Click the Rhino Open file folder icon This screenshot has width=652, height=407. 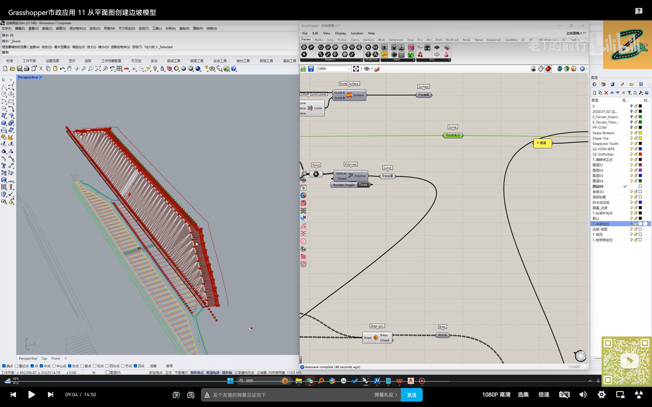(12, 69)
